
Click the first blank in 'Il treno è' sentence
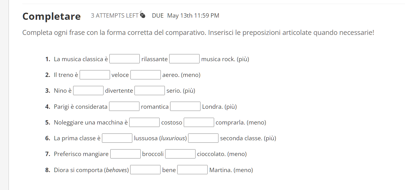(95, 74)
